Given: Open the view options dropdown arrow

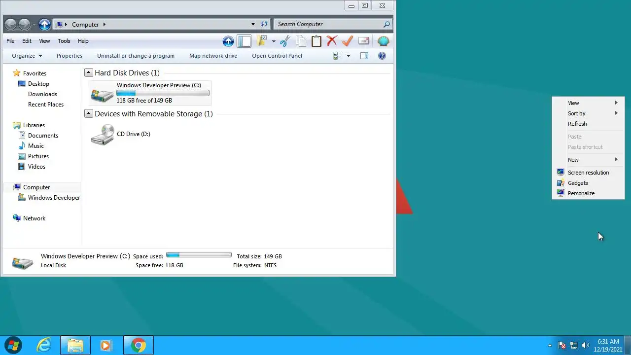Looking at the screenshot, I should pos(348,56).
